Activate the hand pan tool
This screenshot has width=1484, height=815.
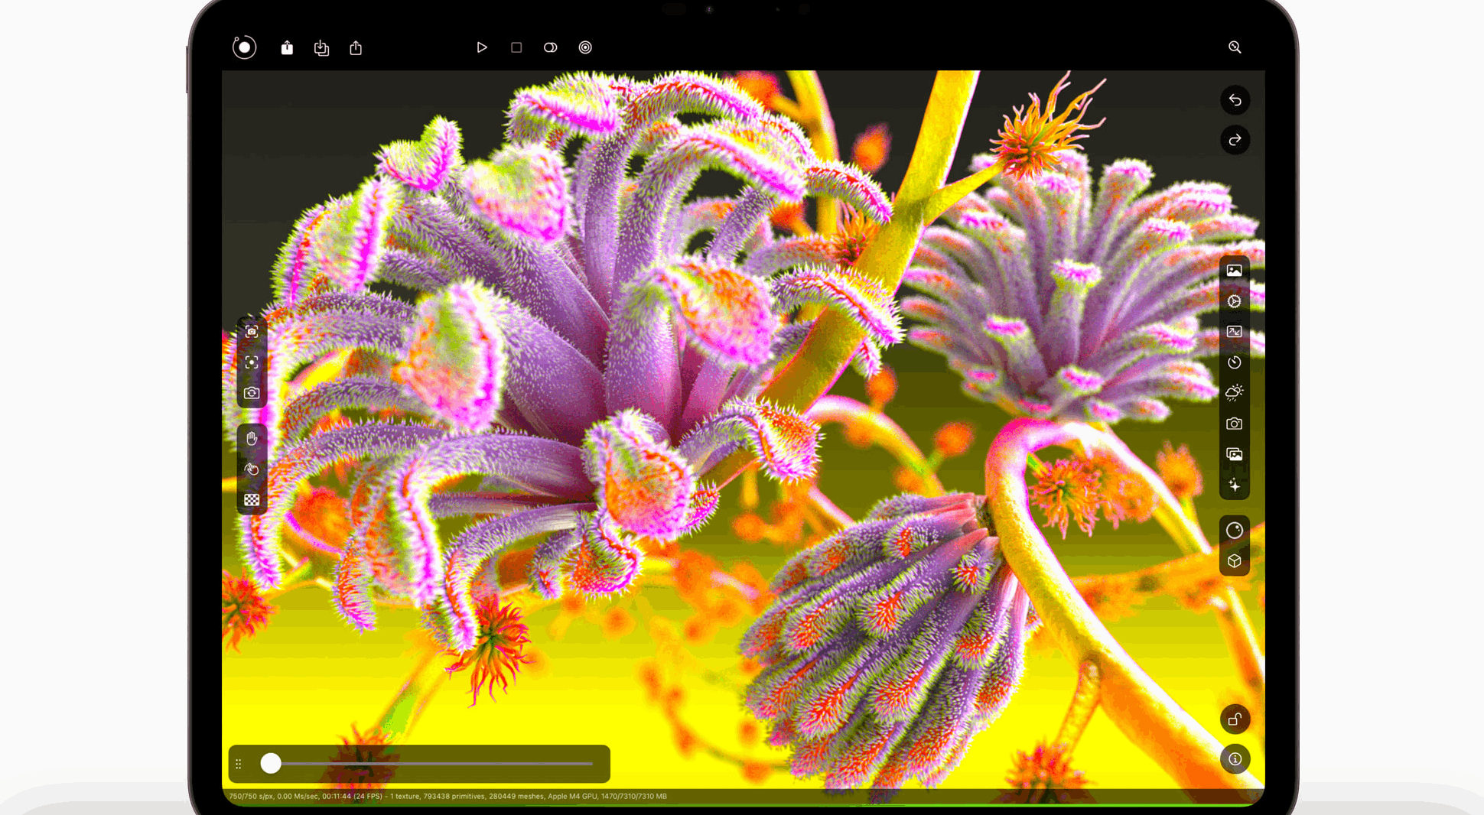[252, 437]
